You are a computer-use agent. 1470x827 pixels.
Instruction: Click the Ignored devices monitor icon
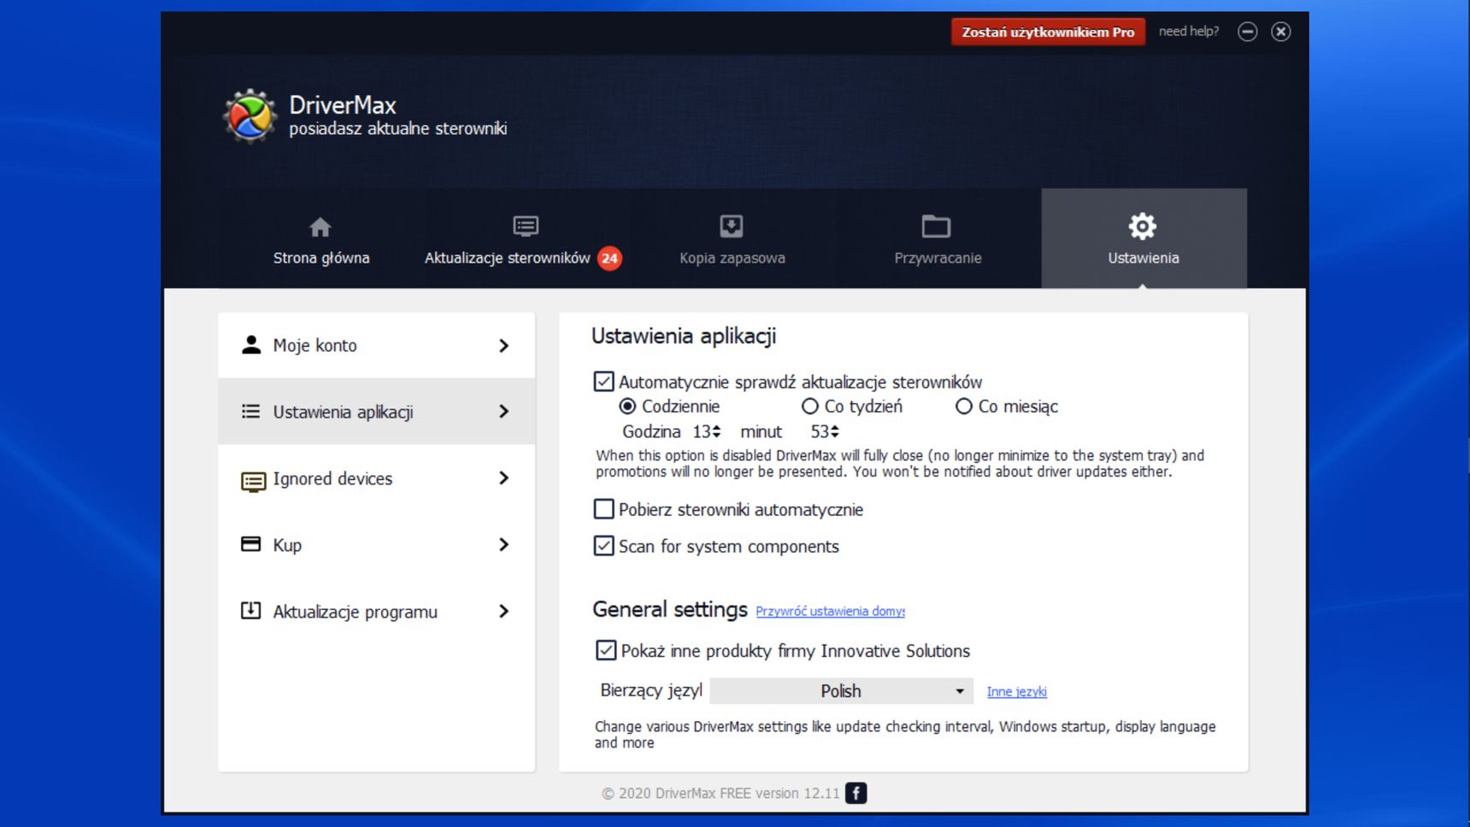point(253,482)
